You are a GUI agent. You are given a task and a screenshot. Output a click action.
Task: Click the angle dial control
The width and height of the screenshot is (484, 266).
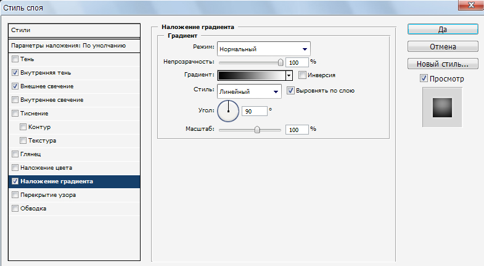coord(228,111)
